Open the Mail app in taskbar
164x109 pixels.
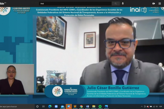[62, 107]
